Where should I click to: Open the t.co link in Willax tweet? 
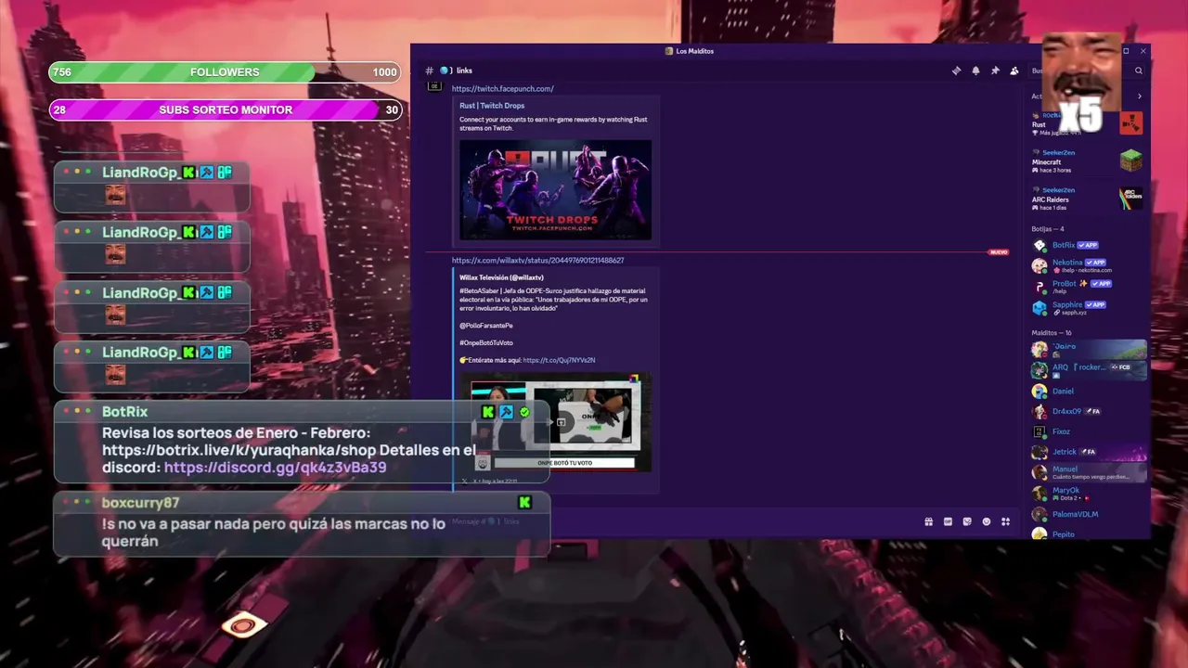559,360
